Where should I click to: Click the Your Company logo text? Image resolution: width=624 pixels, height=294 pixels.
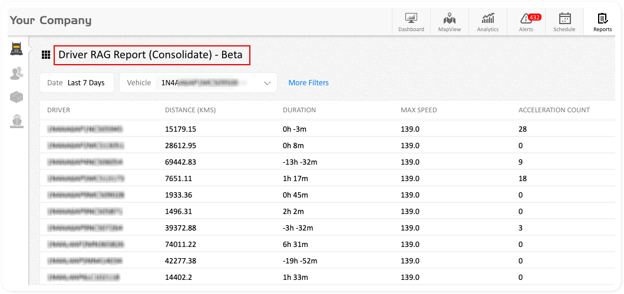click(x=51, y=21)
